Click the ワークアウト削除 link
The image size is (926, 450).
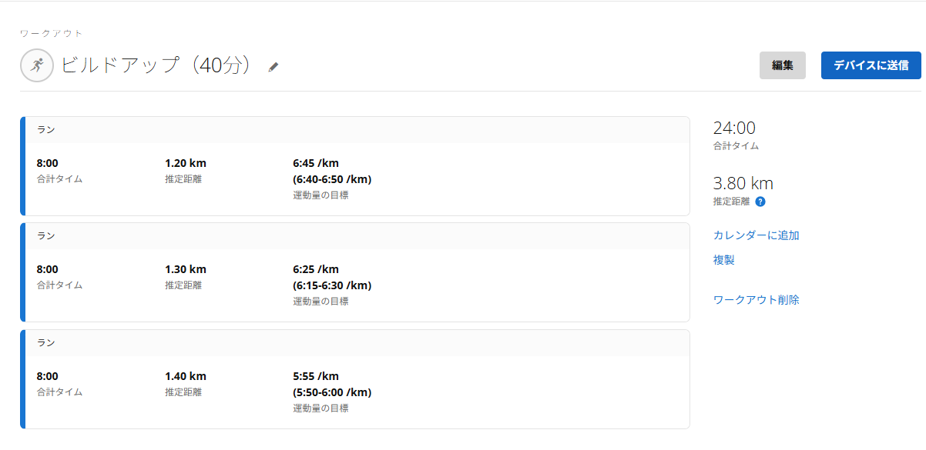756,300
